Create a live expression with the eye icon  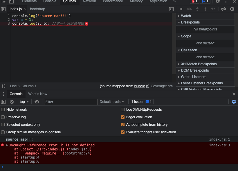37,102
